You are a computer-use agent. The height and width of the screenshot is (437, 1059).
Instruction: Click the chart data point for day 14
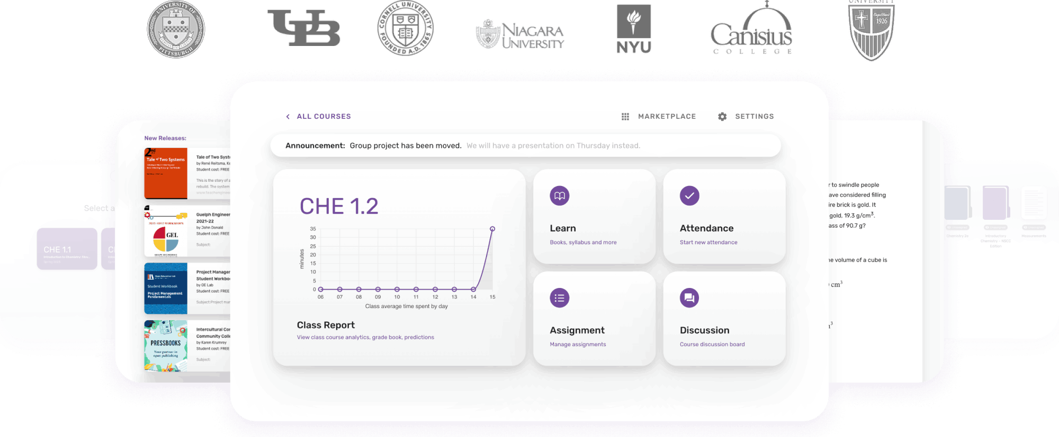pos(473,290)
